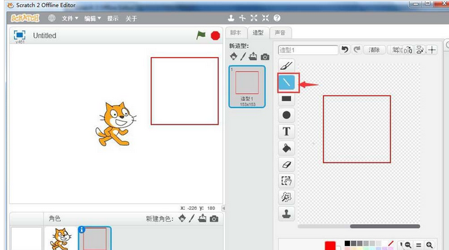This screenshot has height=250, width=449.
Task: Click the 清除 clear button
Action: click(374, 50)
